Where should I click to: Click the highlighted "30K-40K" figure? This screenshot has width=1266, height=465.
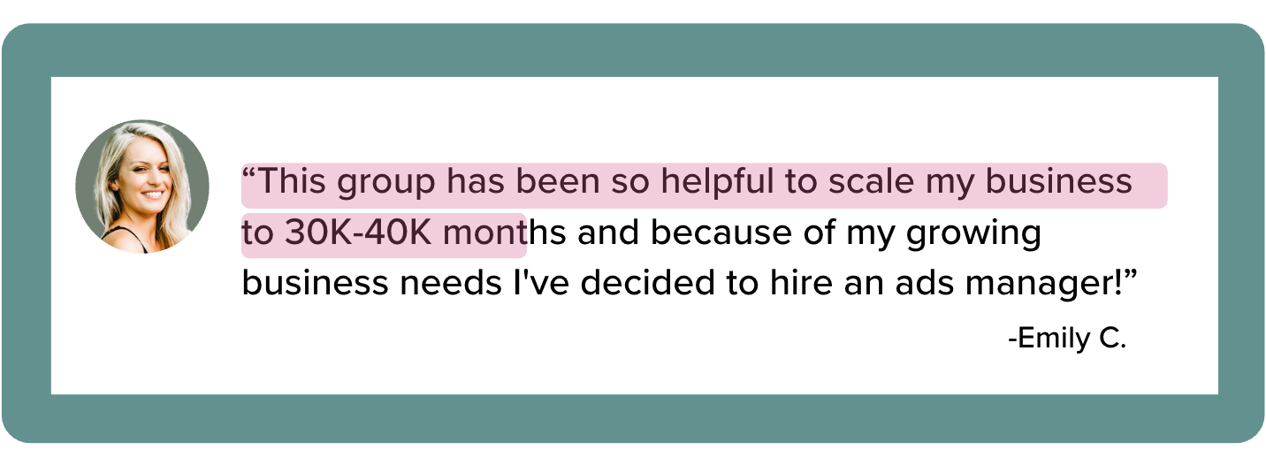(x=359, y=233)
